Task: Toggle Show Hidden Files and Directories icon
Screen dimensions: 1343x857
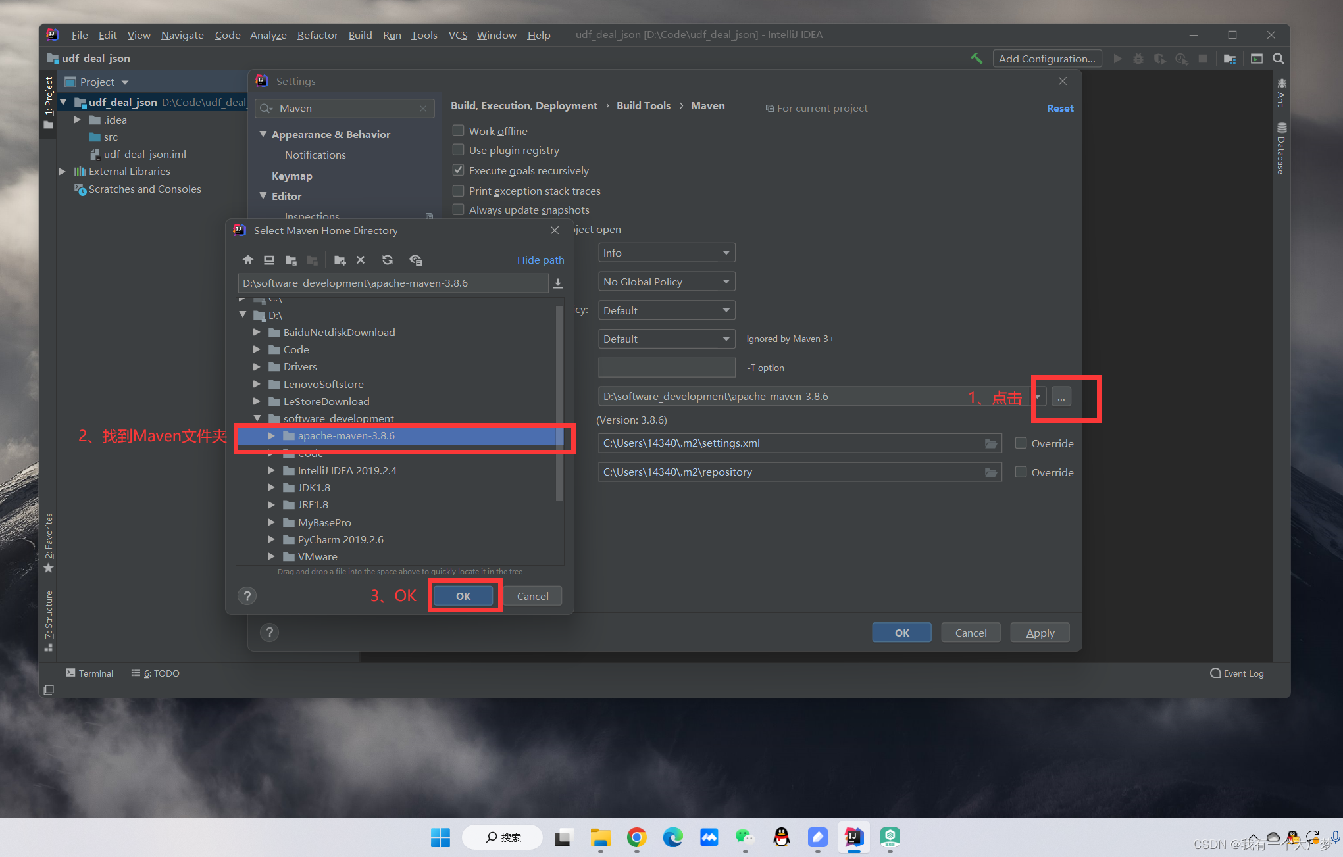Action: click(415, 260)
